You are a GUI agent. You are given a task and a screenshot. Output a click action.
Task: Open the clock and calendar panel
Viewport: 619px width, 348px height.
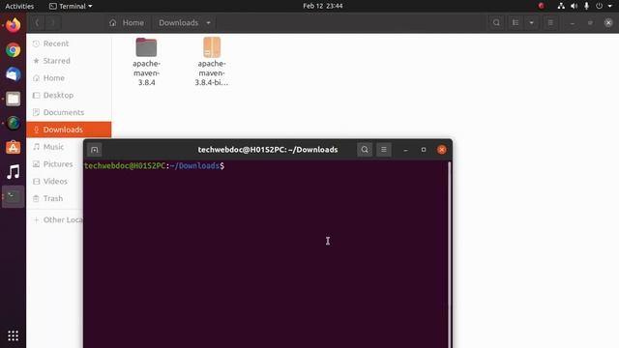[x=322, y=6]
